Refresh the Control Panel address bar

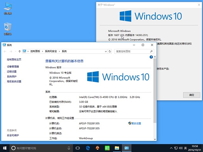tap(110, 51)
